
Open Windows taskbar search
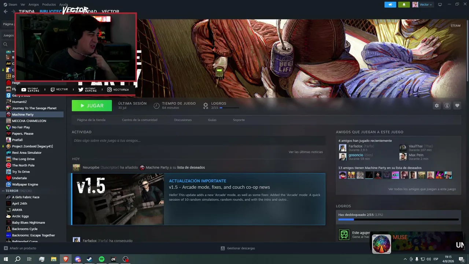click(18, 259)
